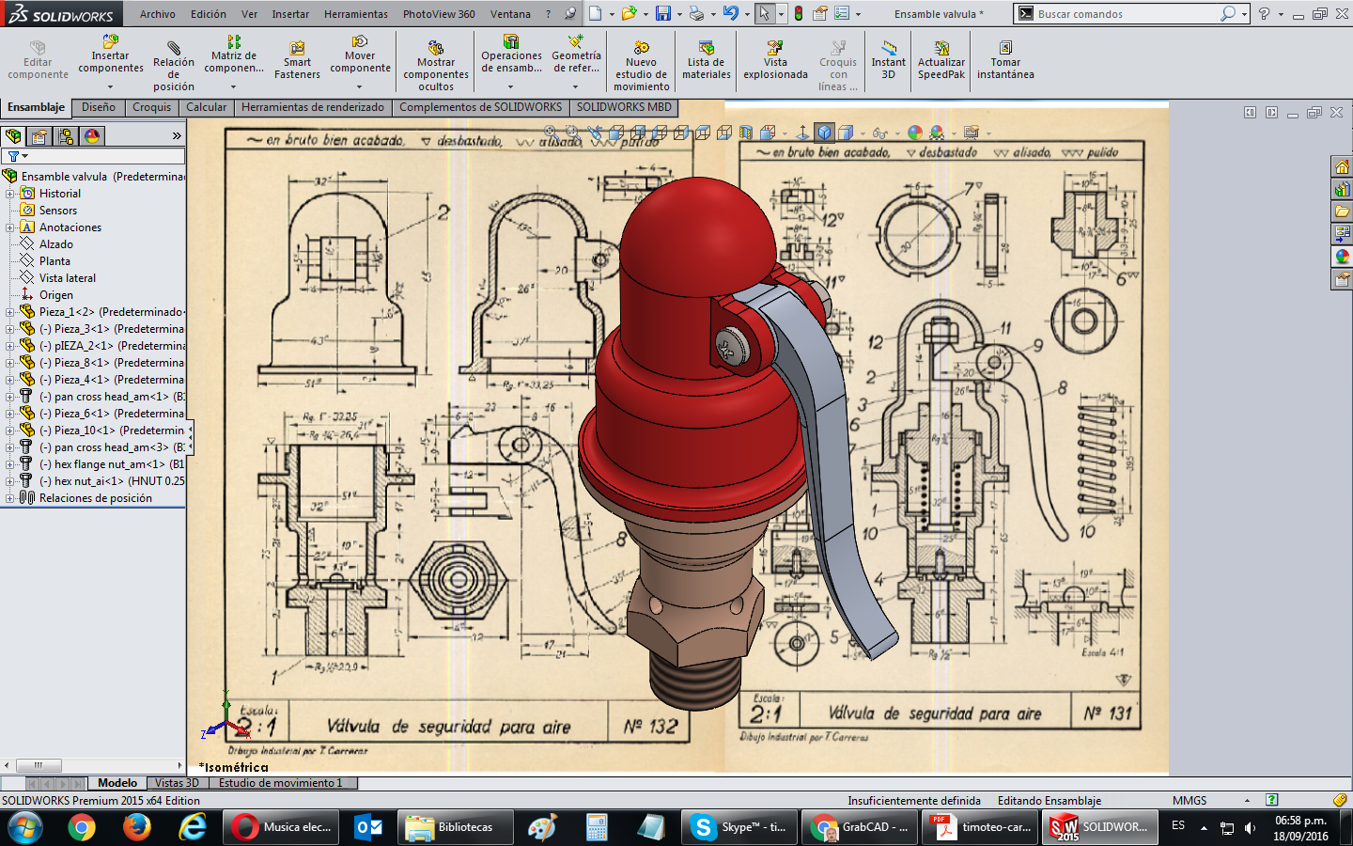This screenshot has height=846, width=1353.
Task: Expand the Pieza_1<2> tree node
Action: [x=9, y=312]
